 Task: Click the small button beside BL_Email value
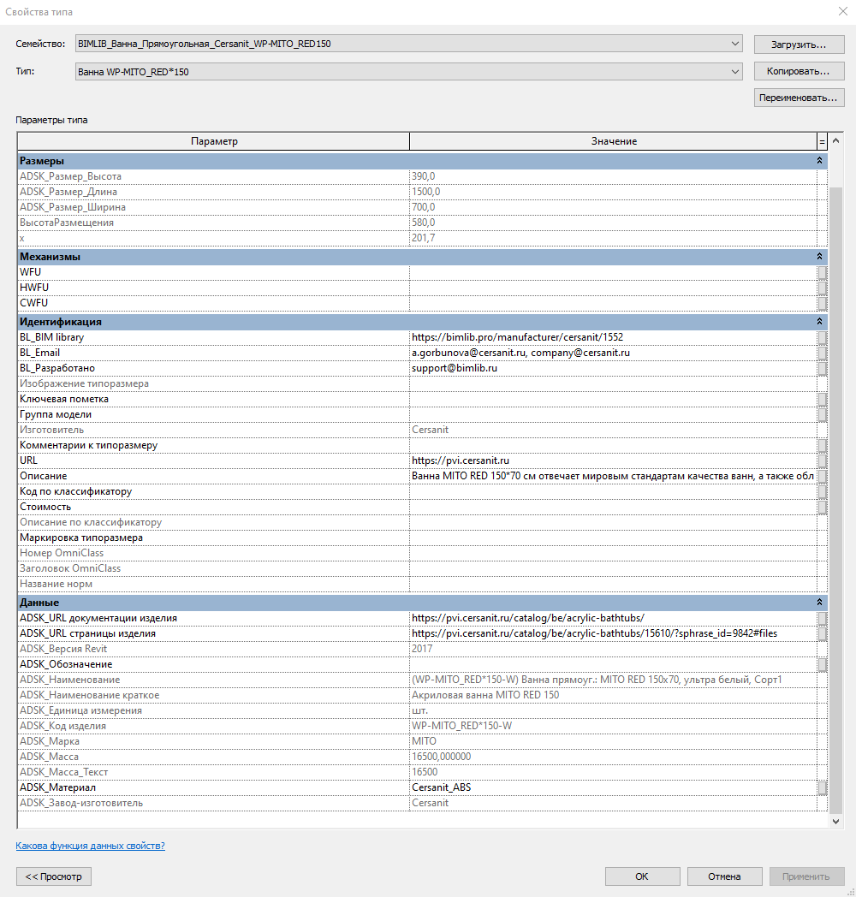pyautogui.click(x=822, y=353)
